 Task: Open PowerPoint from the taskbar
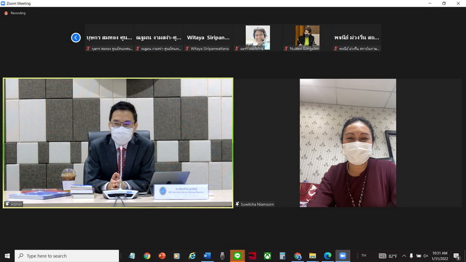tap(163, 256)
